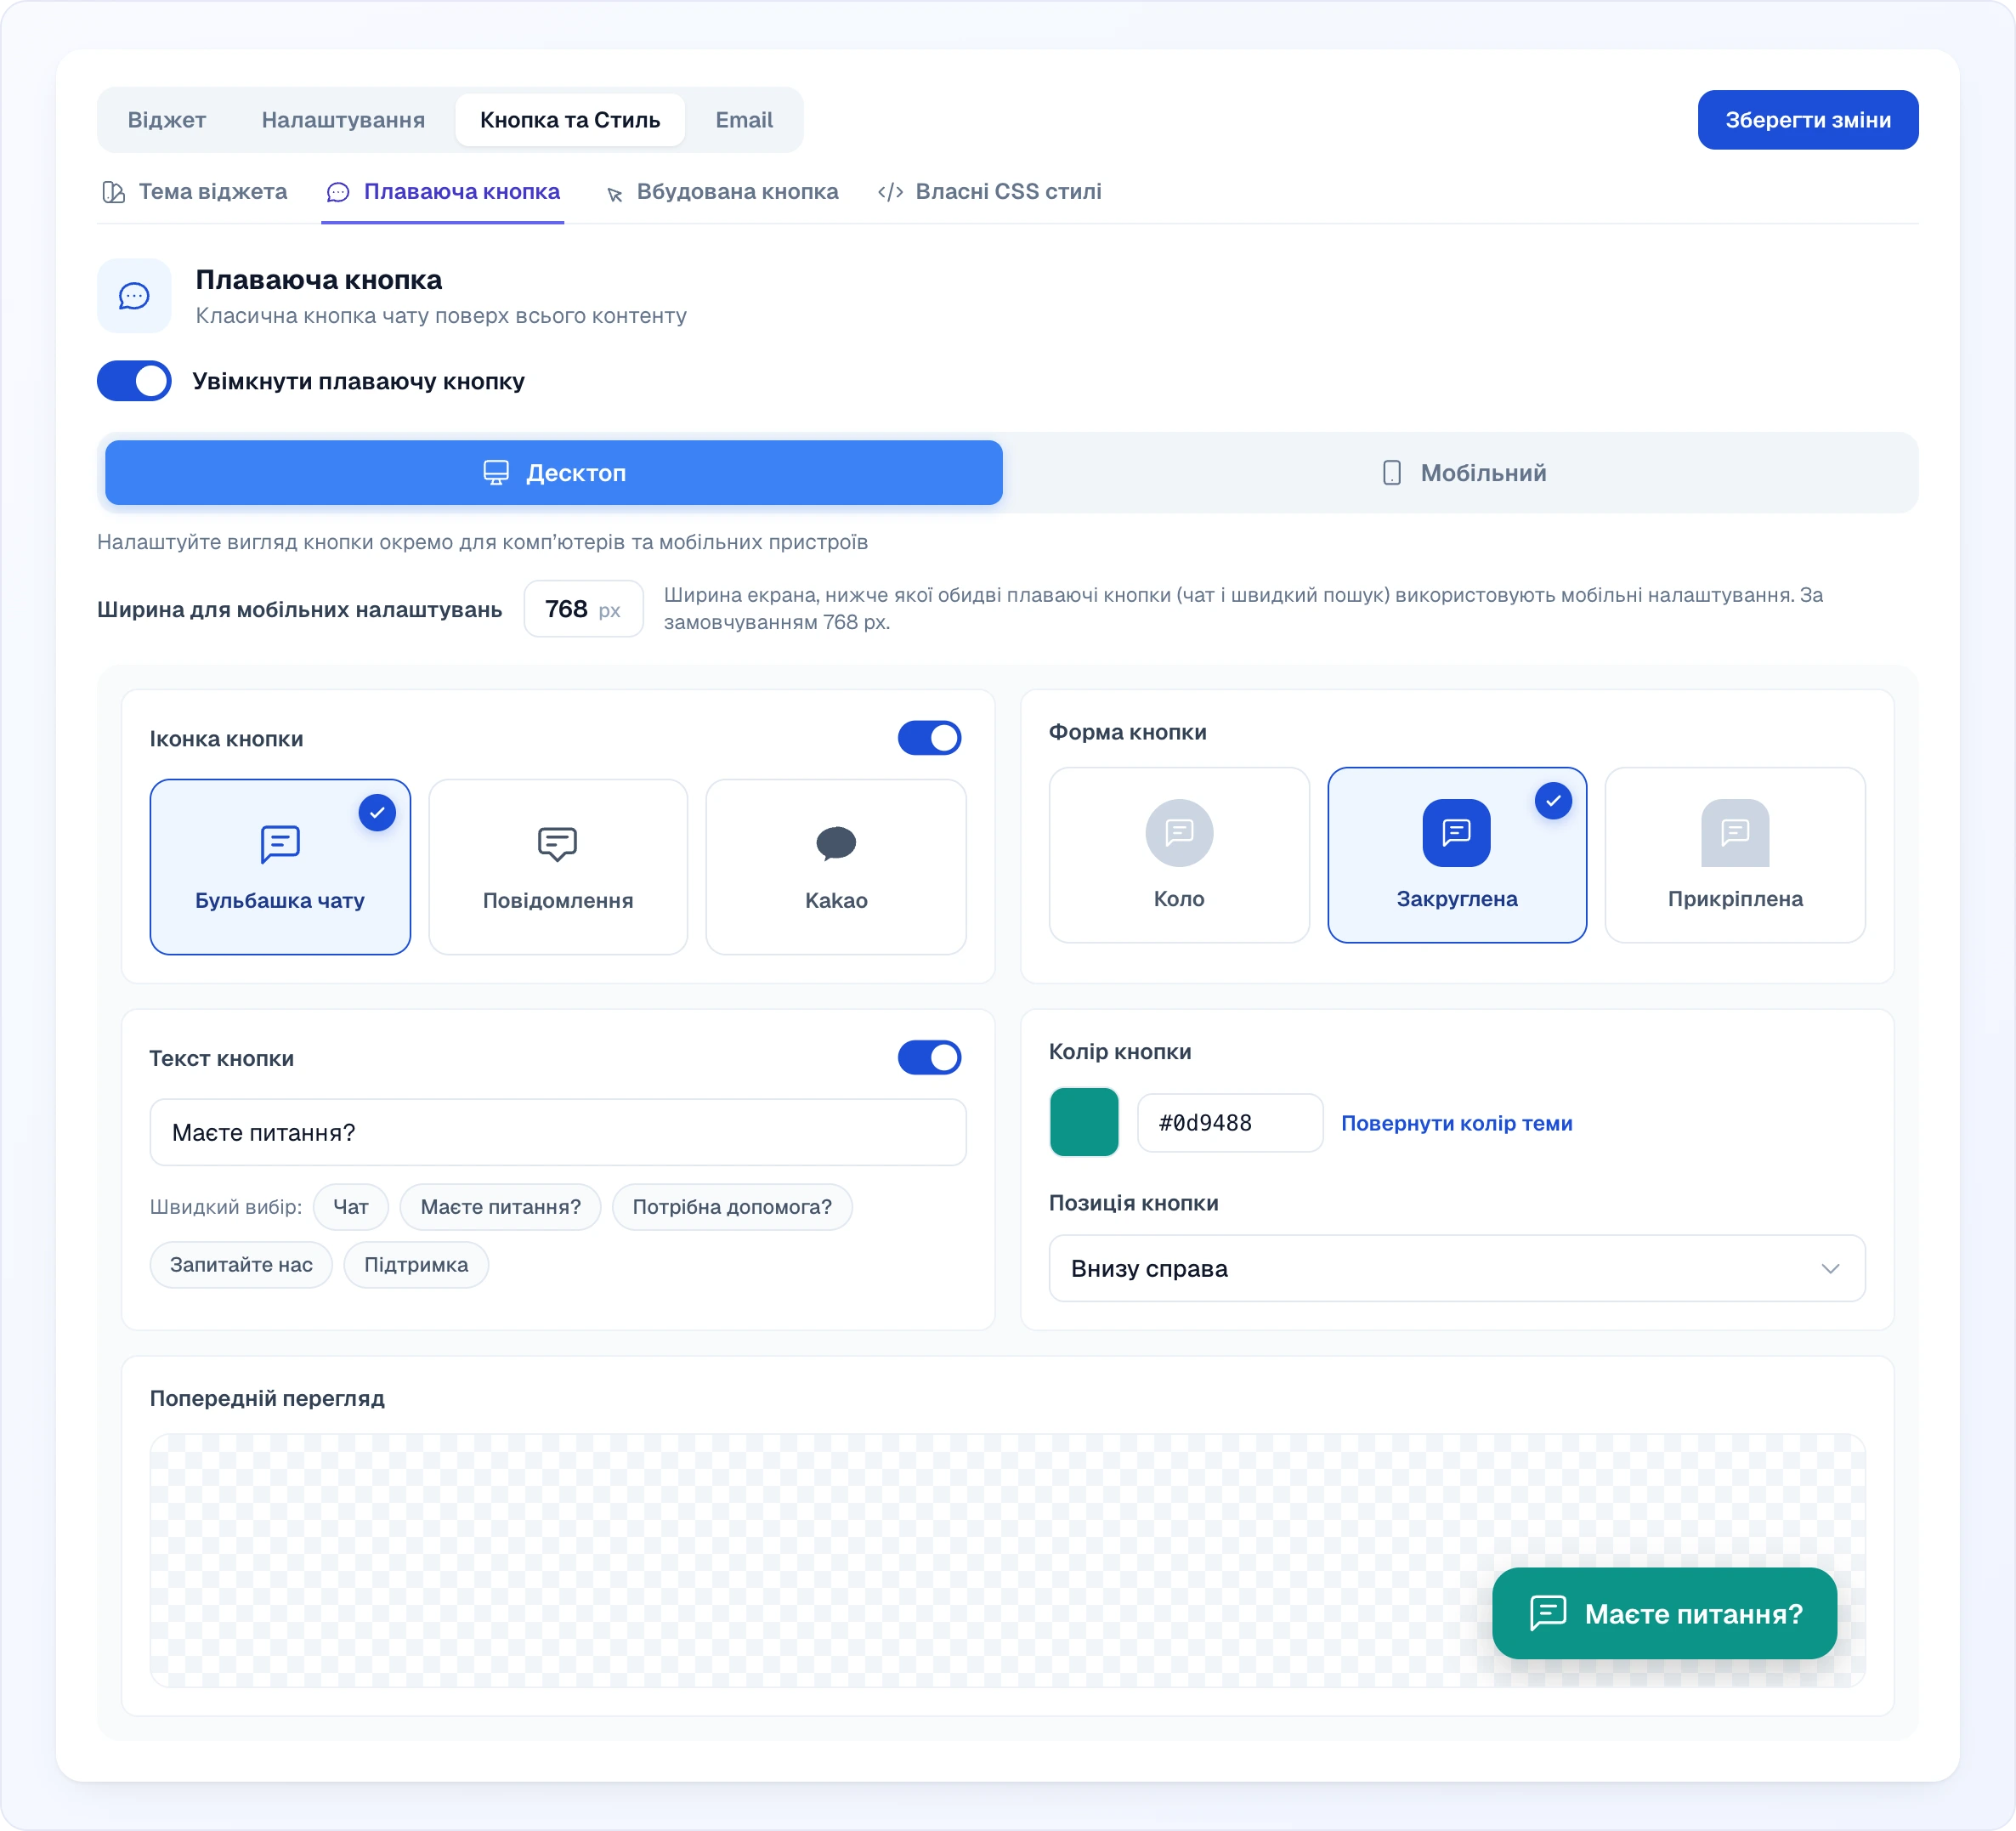This screenshot has height=1831, width=2016.
Task: Click the button text input field
Action: point(558,1132)
